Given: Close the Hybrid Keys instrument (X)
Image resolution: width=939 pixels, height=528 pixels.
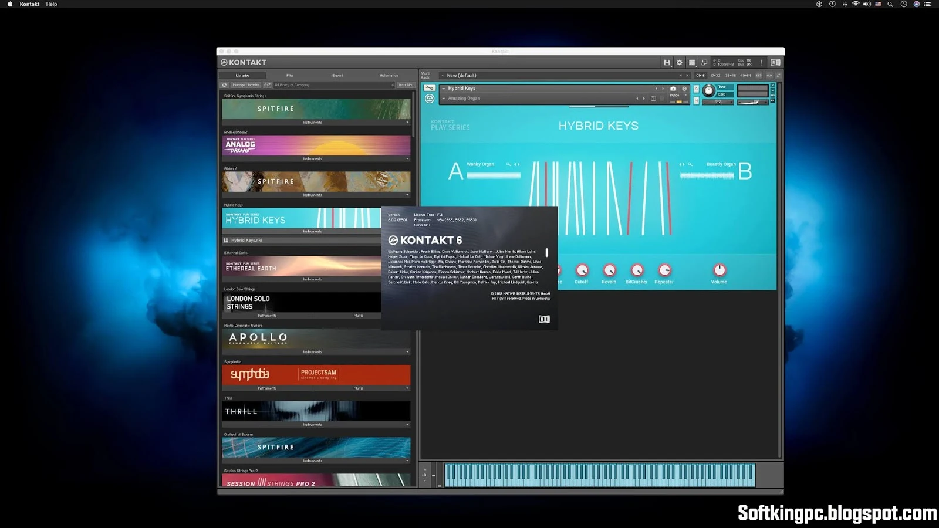Looking at the screenshot, I should [x=772, y=85].
